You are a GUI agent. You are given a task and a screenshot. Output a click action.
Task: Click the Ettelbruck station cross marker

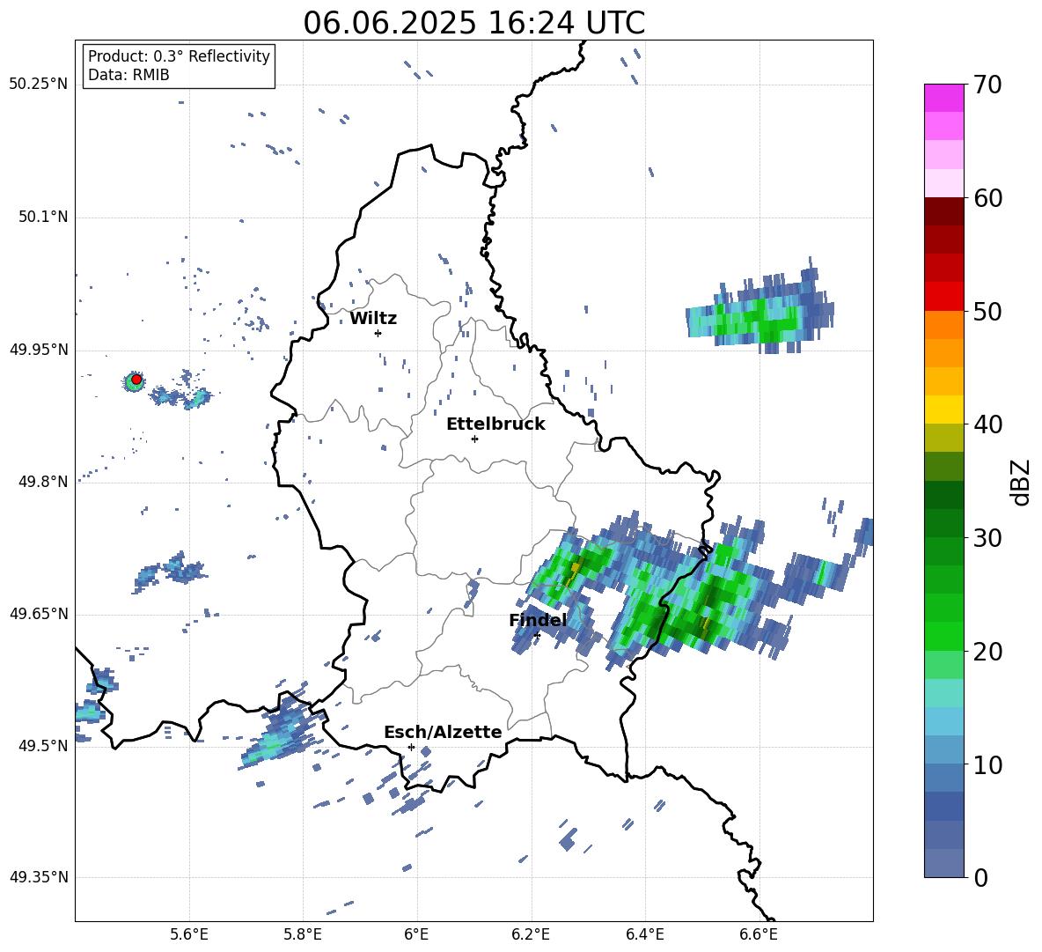pyautogui.click(x=474, y=439)
